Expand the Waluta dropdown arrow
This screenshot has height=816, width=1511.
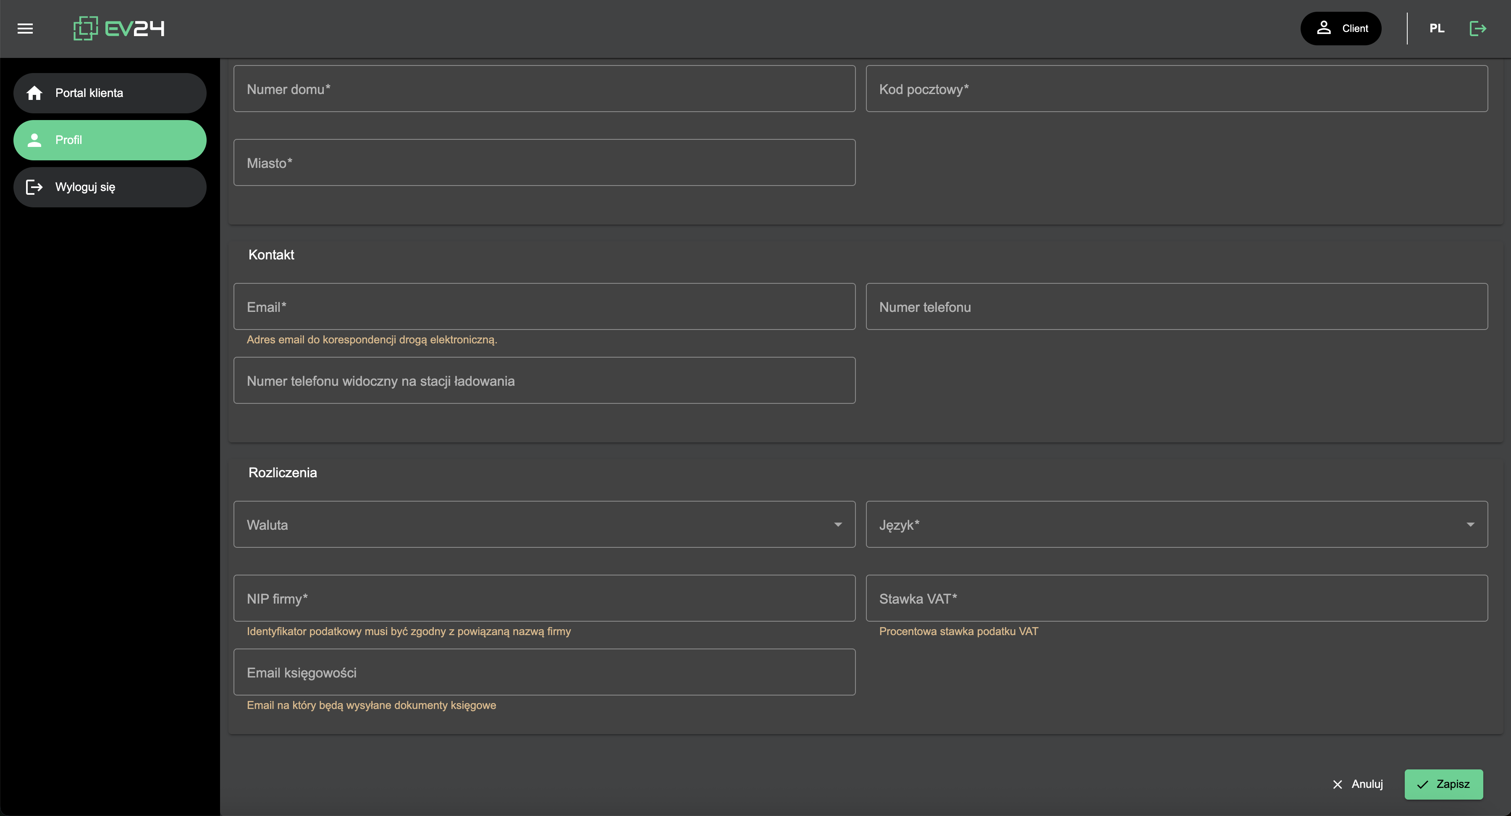point(838,525)
